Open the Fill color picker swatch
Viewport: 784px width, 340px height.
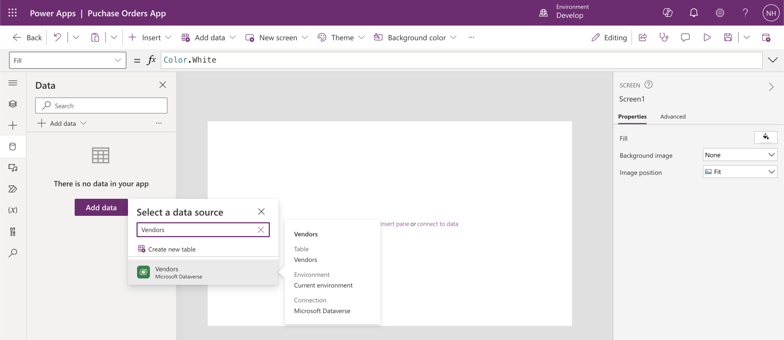pos(766,137)
